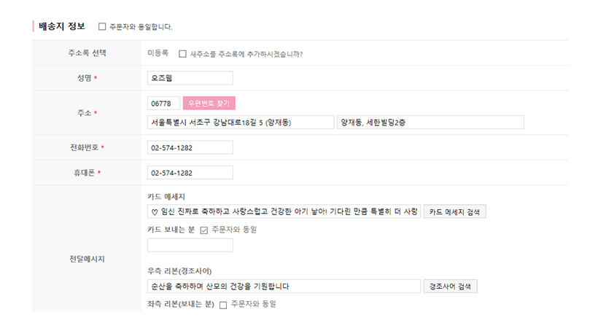
Task: Enable 주문자와 동일 for 좌측 리본(보내는 분)
Action: click(223, 305)
